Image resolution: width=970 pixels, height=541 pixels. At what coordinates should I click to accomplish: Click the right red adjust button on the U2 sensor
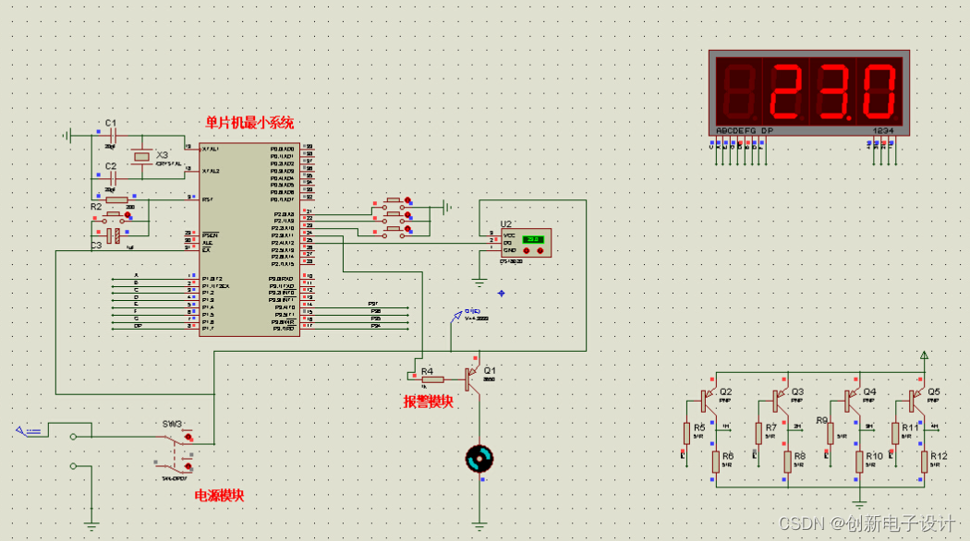[x=540, y=250]
